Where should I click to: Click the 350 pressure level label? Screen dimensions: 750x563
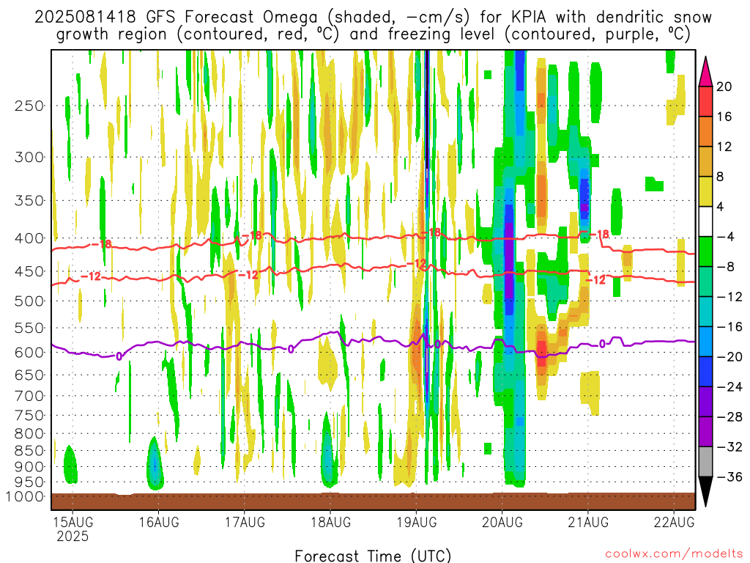[x=29, y=201]
